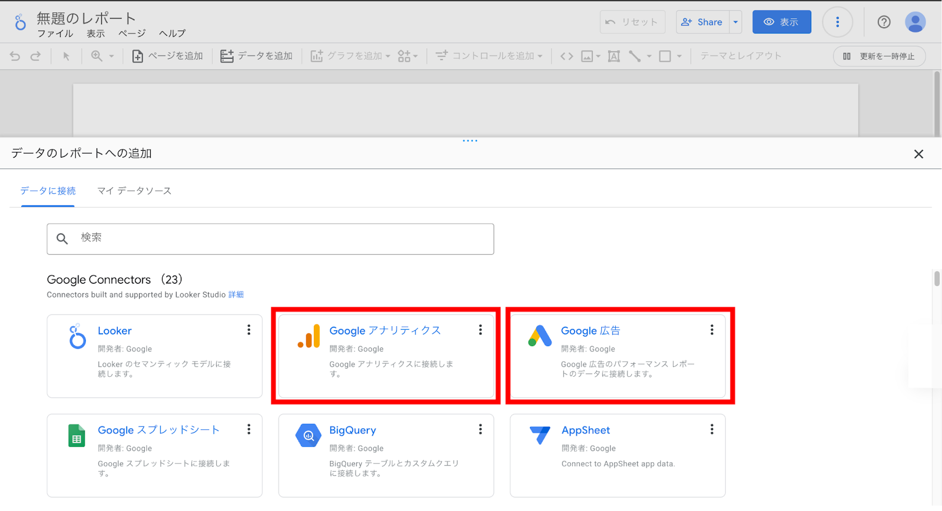The height and width of the screenshot is (511, 942).
Task: Open the ヘルプ menu
Action: pos(172,34)
